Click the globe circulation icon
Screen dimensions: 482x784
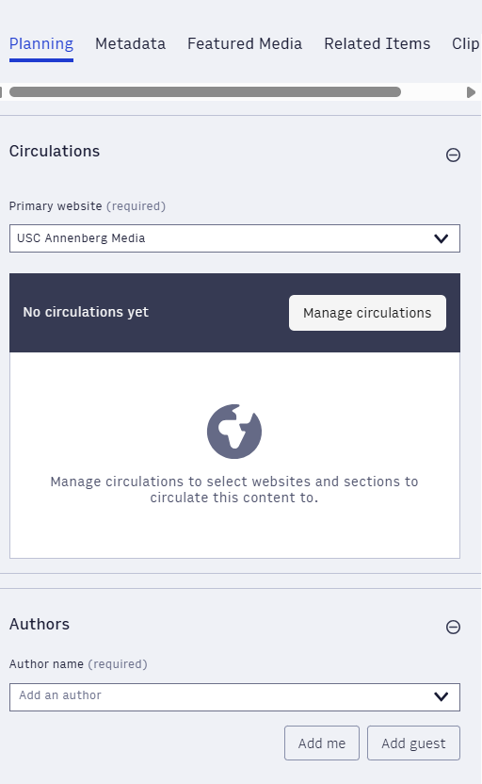[x=234, y=432]
